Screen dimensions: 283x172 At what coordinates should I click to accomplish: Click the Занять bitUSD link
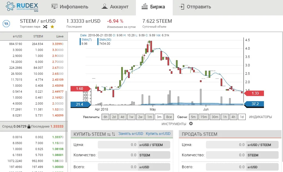click(x=130, y=134)
